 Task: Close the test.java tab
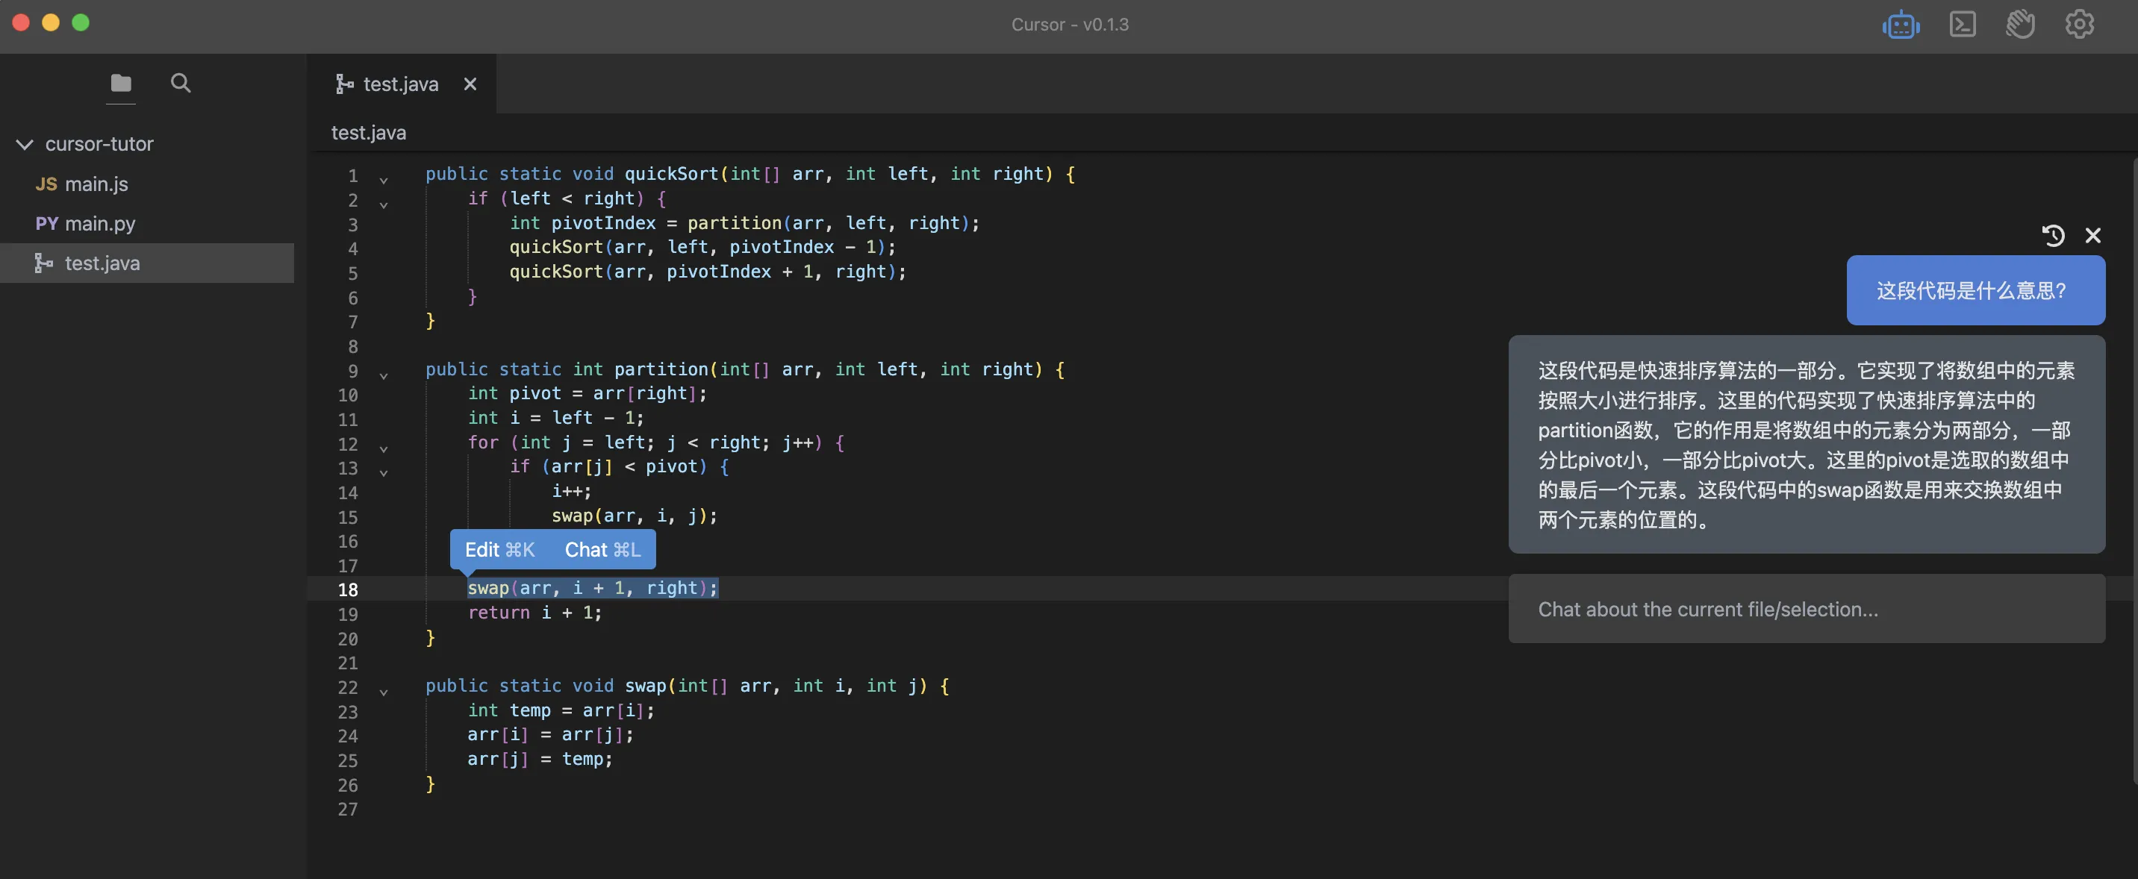(470, 84)
